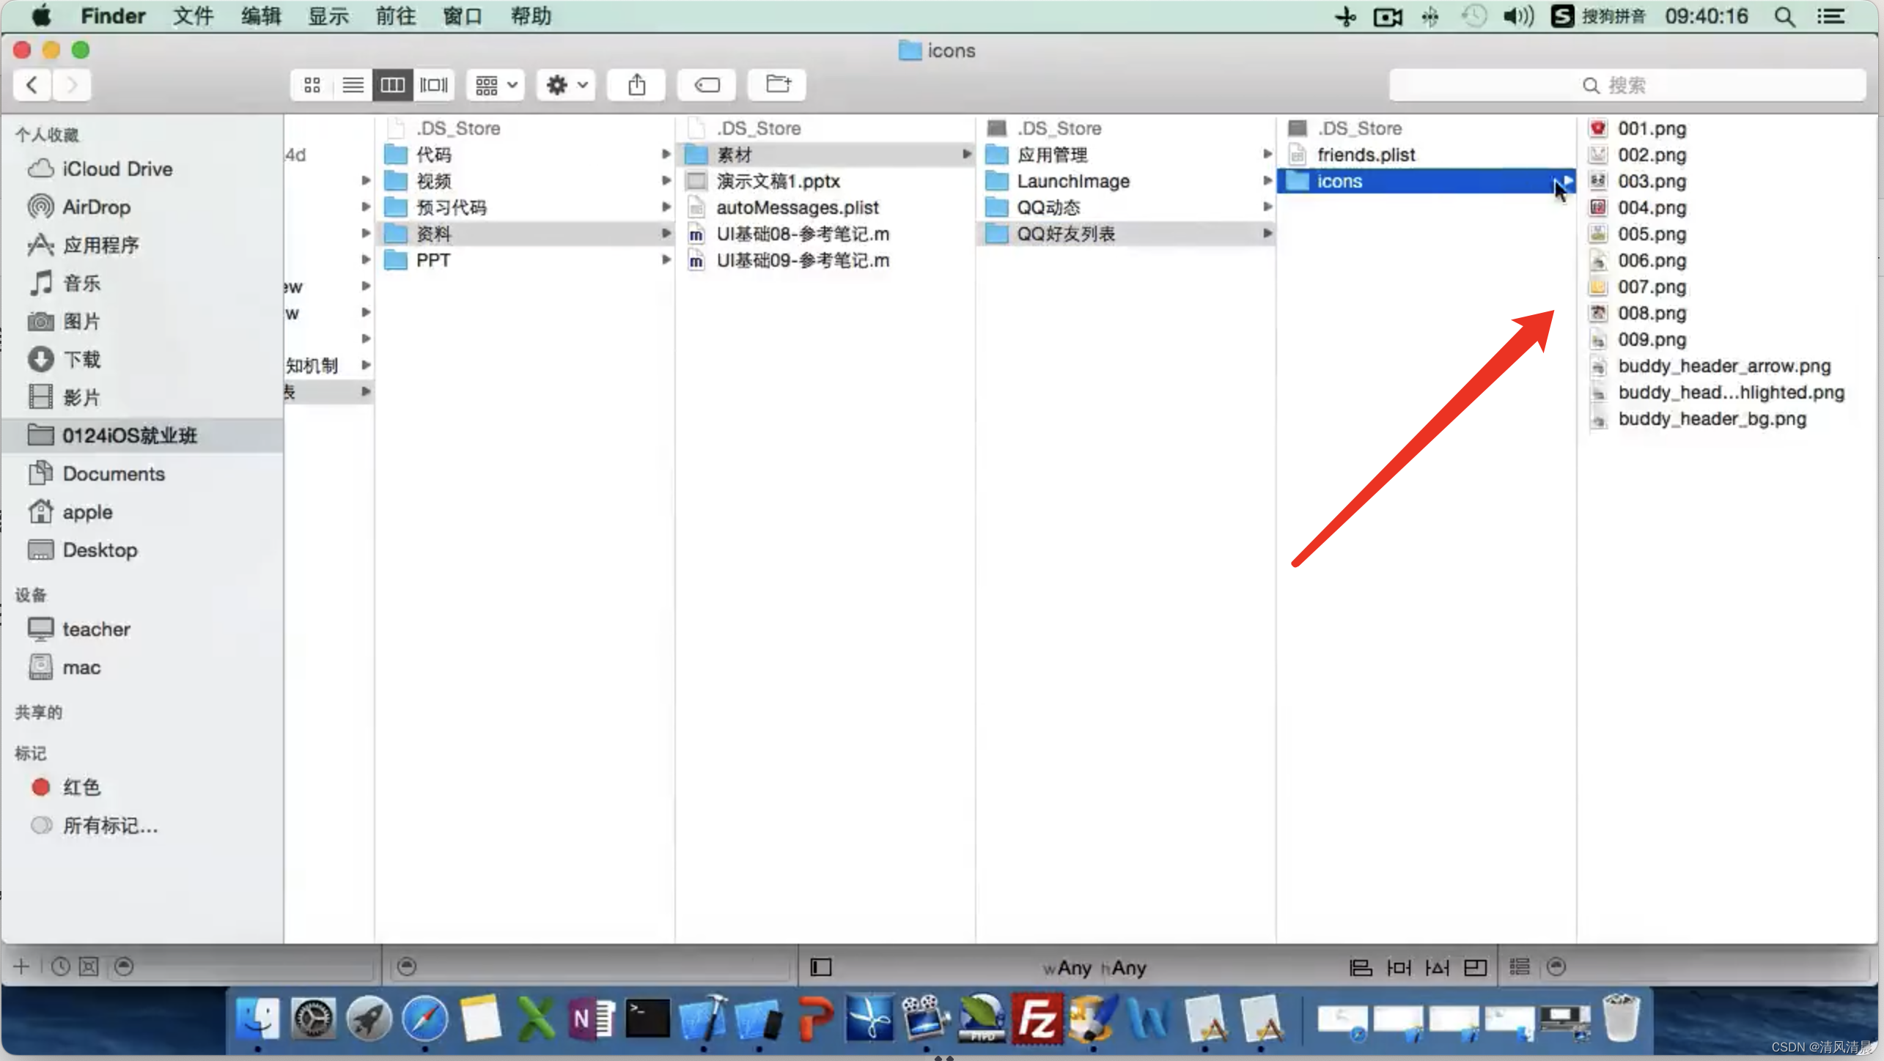Image resolution: width=1884 pixels, height=1061 pixels.
Task: Expand the 应用管理 folder arrow
Action: click(x=1267, y=154)
